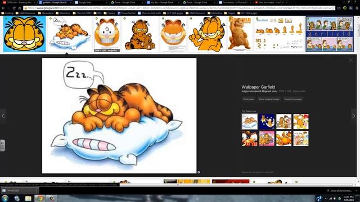Close the image preview panel X
Screen dimensions: 360x202
350,60
